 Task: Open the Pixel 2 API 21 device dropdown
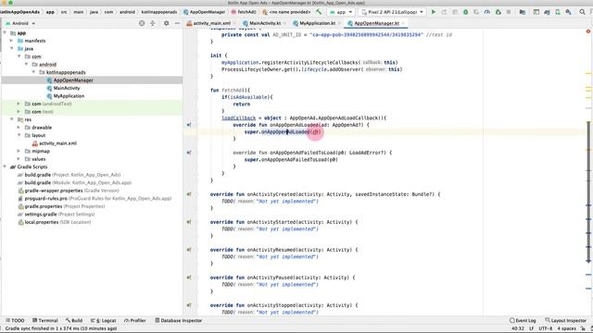point(392,12)
